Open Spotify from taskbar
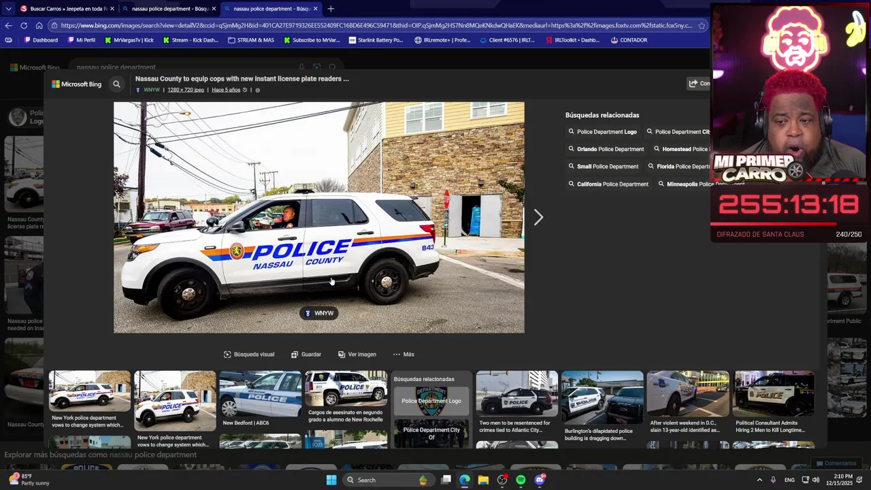Image resolution: width=871 pixels, height=490 pixels. click(x=521, y=480)
